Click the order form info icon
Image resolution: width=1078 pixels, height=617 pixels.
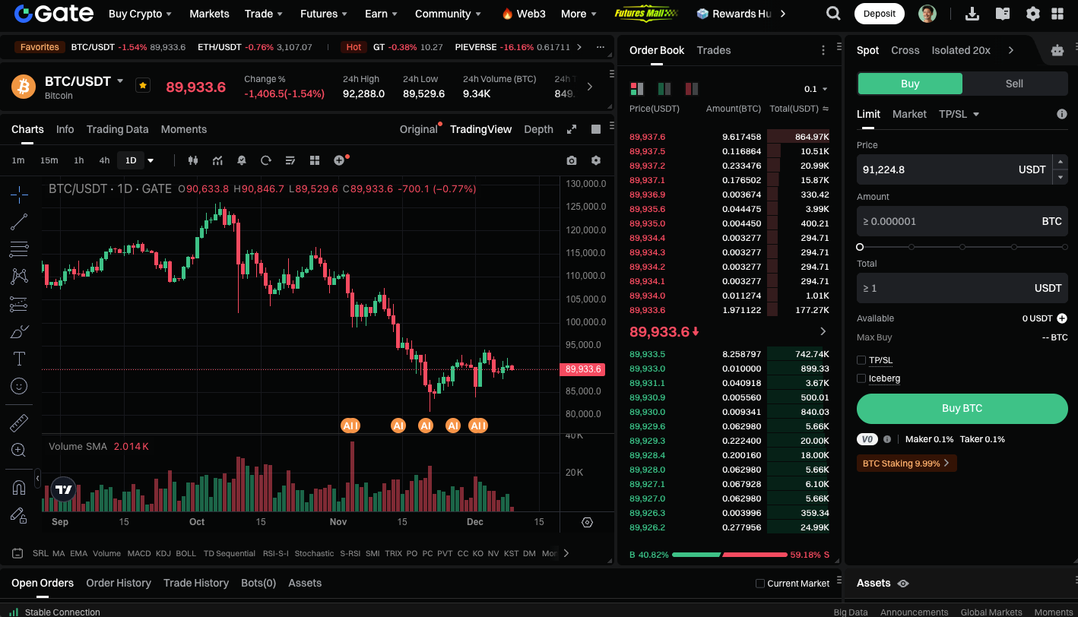pyautogui.click(x=1062, y=114)
